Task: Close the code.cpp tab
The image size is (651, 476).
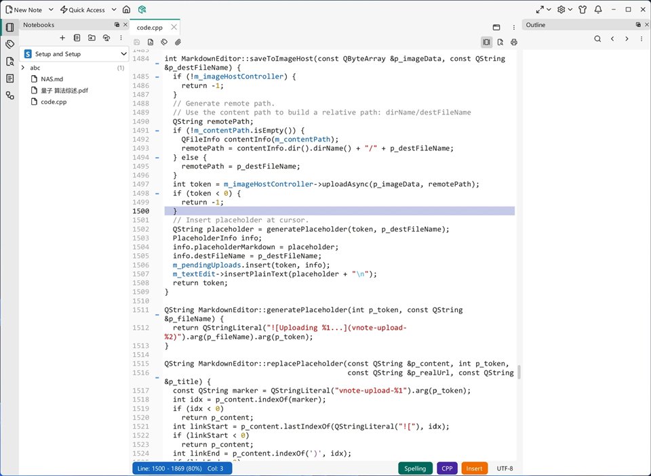Action: (174, 27)
